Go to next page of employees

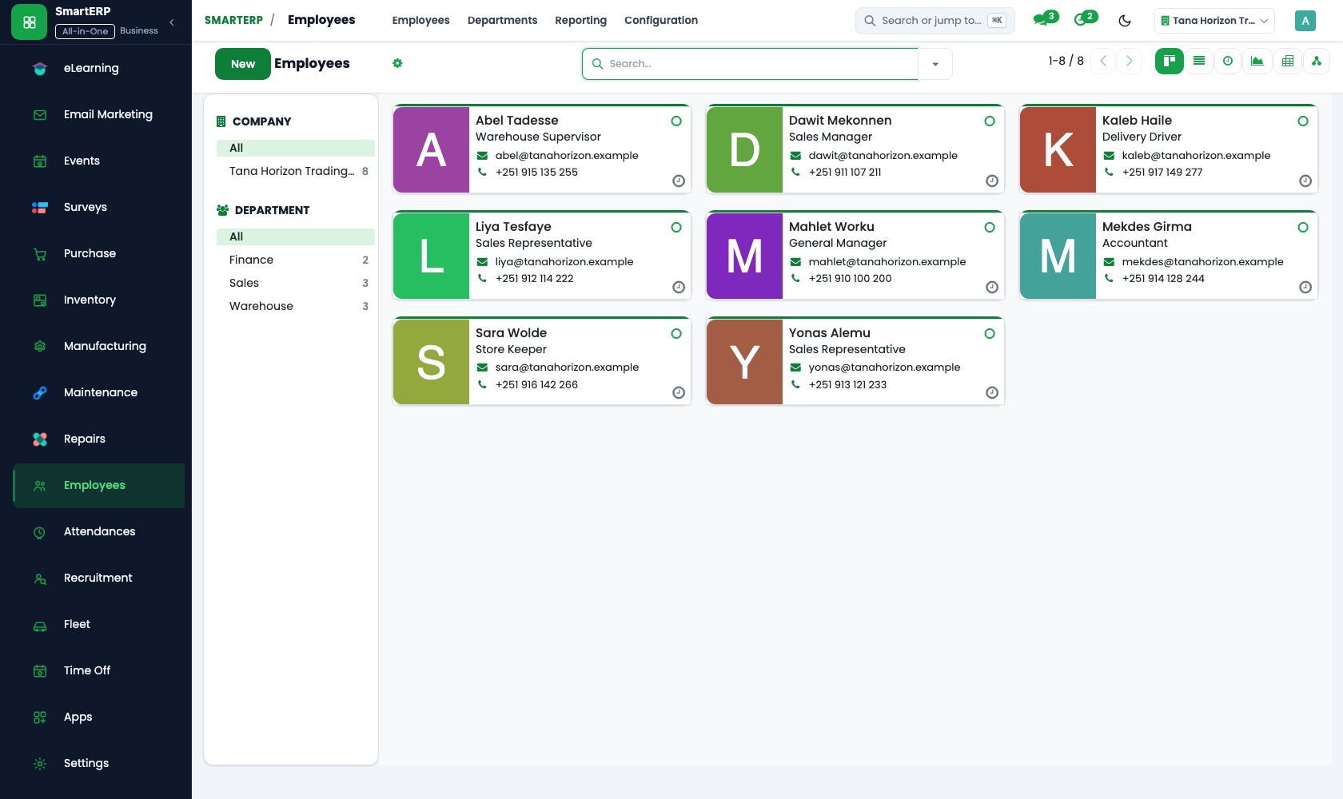tap(1130, 61)
